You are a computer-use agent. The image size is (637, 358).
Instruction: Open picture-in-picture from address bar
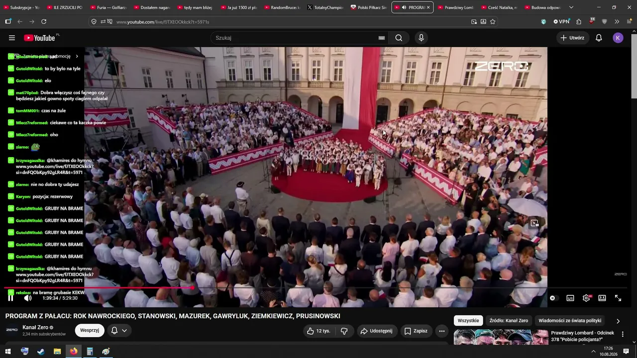(x=474, y=22)
